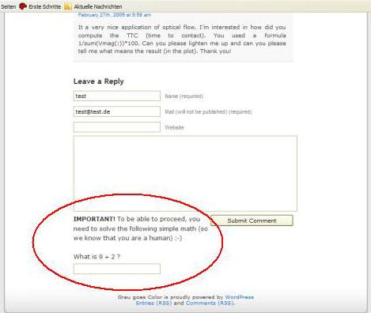The width and height of the screenshot is (371, 313).
Task: Click the 'Leave a Reply' heading
Action: tap(99, 81)
